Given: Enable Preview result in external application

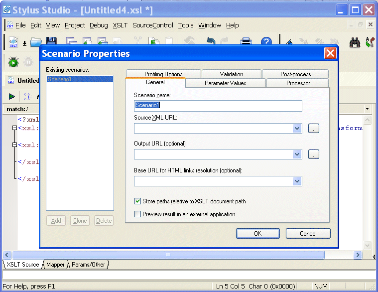Looking at the screenshot, I should [138, 214].
